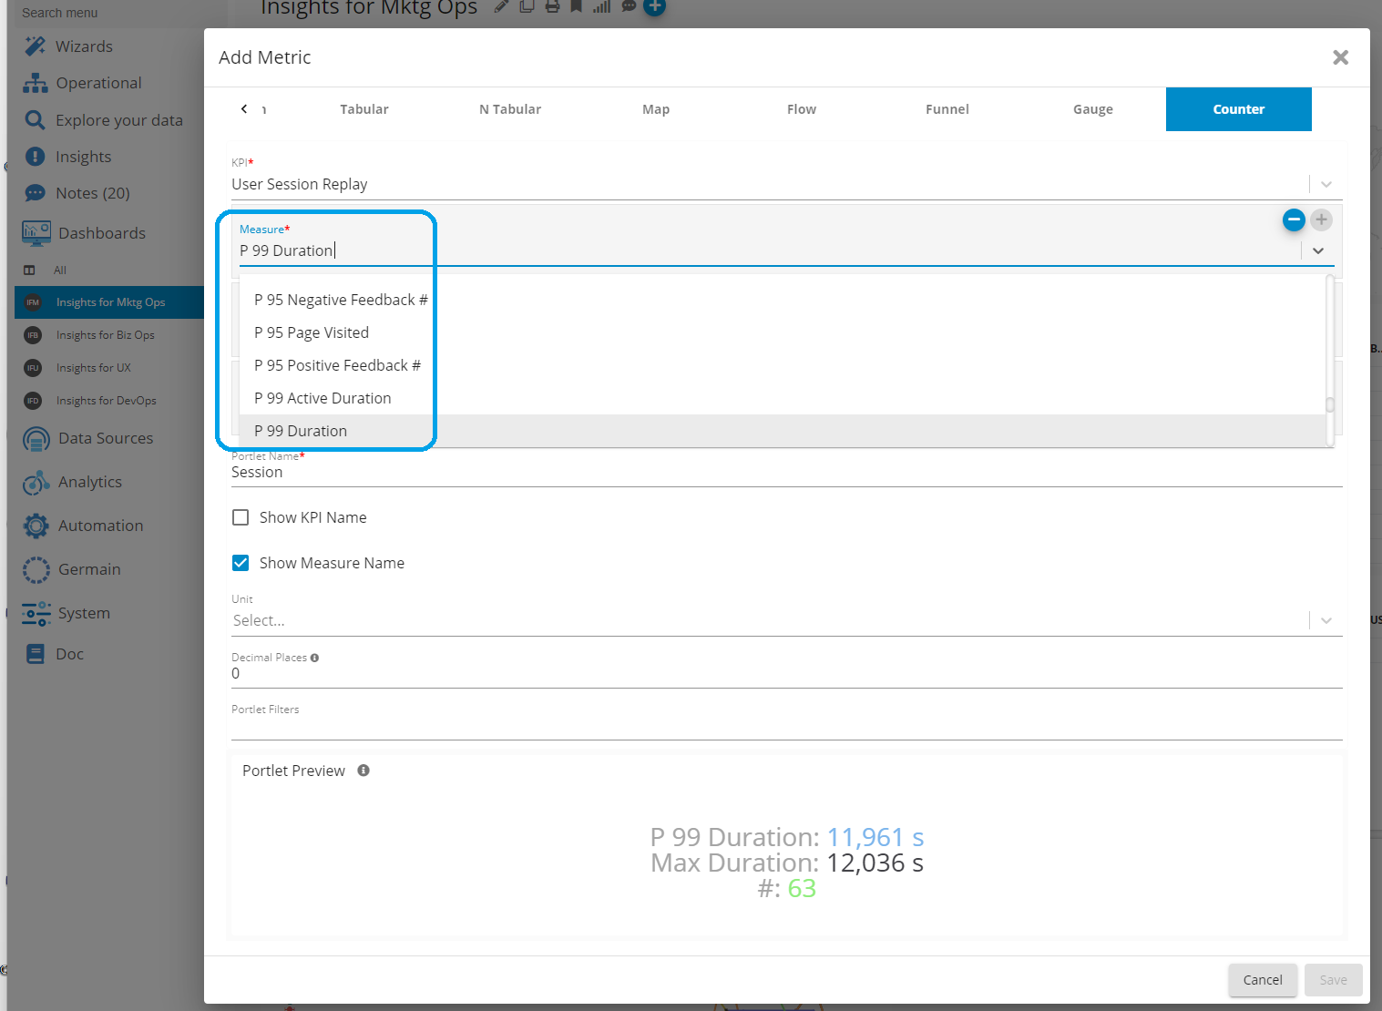Click the Portlet Preview info icon
This screenshot has width=1382, height=1011.
[363, 771]
